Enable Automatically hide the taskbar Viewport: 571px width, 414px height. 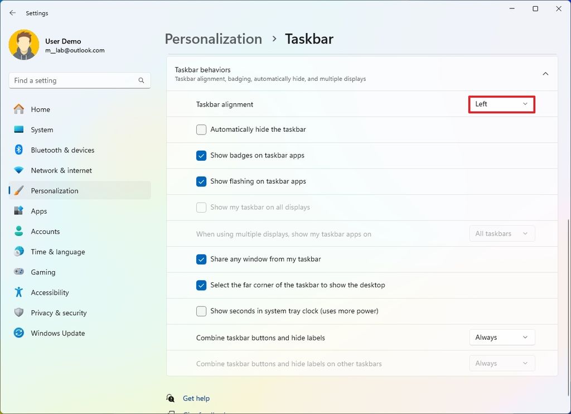click(x=201, y=129)
